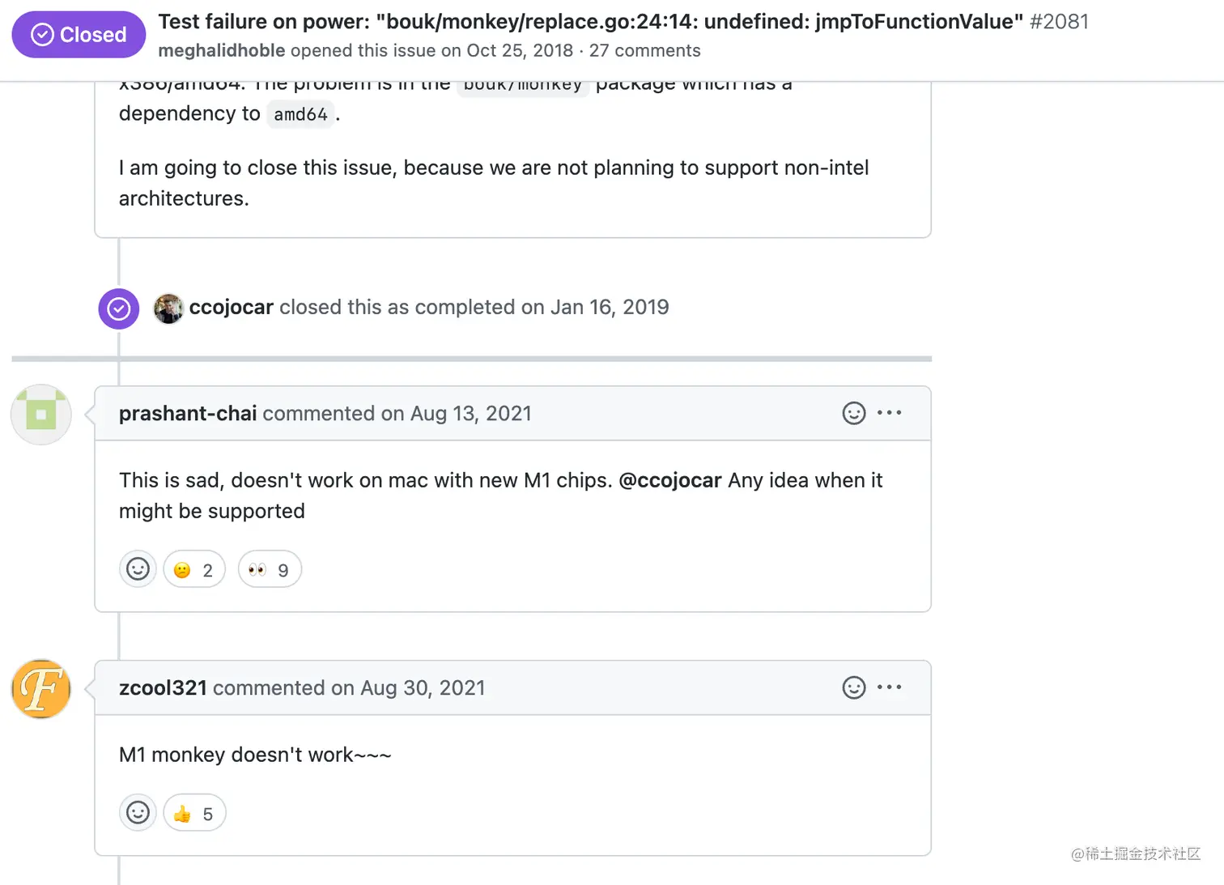Click the purple closed-event check icon
1224x885 pixels.
pyautogui.click(x=119, y=308)
